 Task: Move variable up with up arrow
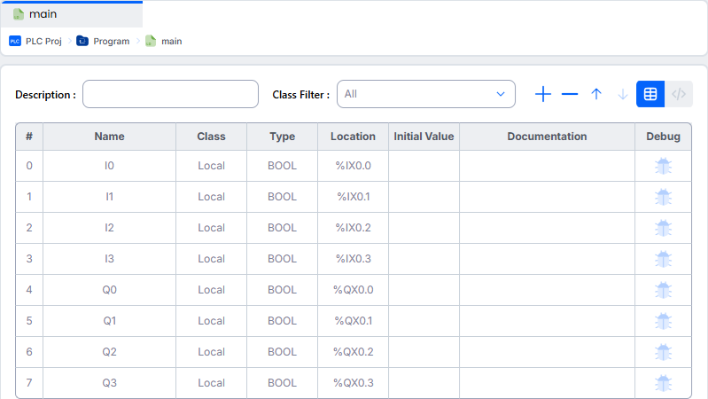click(x=596, y=94)
